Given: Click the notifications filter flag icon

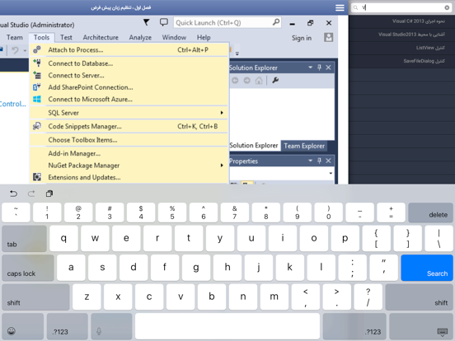Looking at the screenshot, I should coord(147,22).
